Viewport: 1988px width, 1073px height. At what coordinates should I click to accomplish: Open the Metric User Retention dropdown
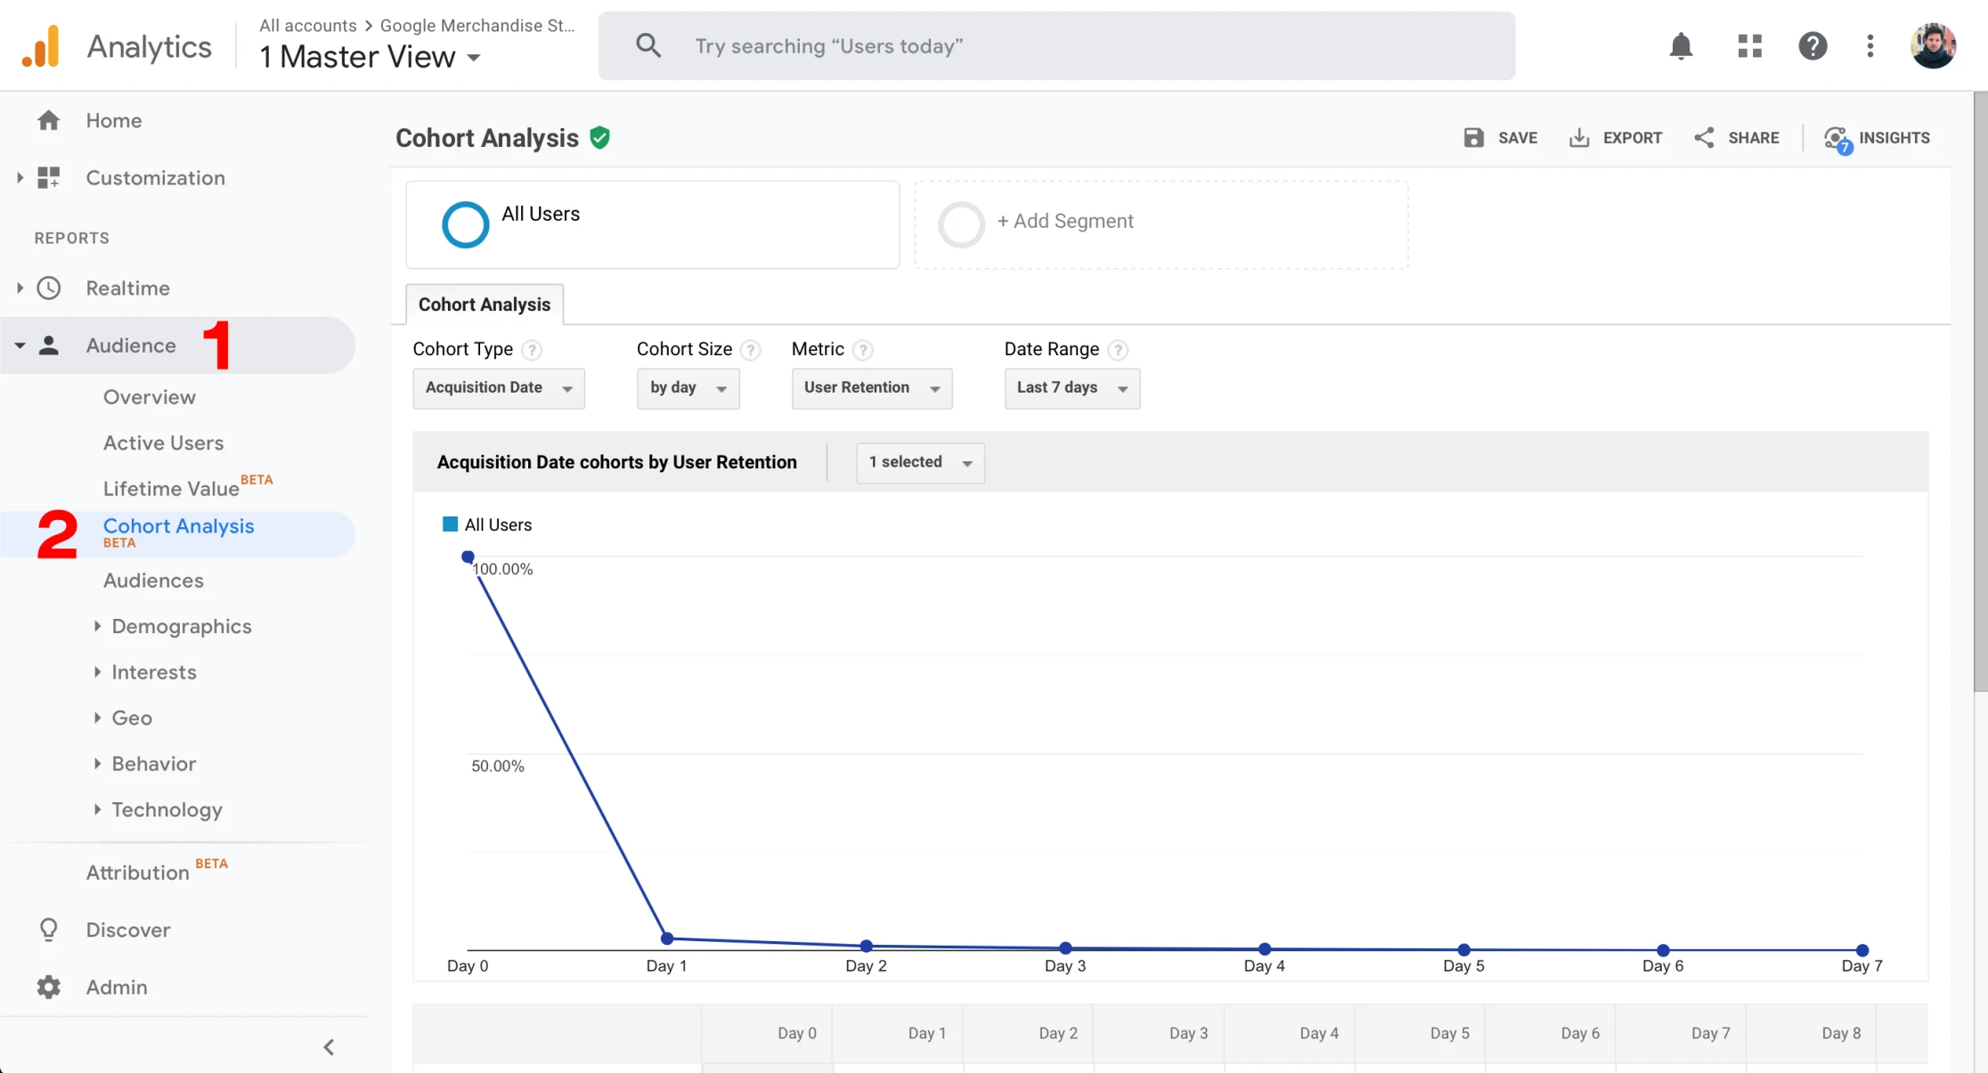(871, 388)
